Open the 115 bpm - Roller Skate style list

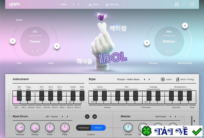tap(128, 79)
